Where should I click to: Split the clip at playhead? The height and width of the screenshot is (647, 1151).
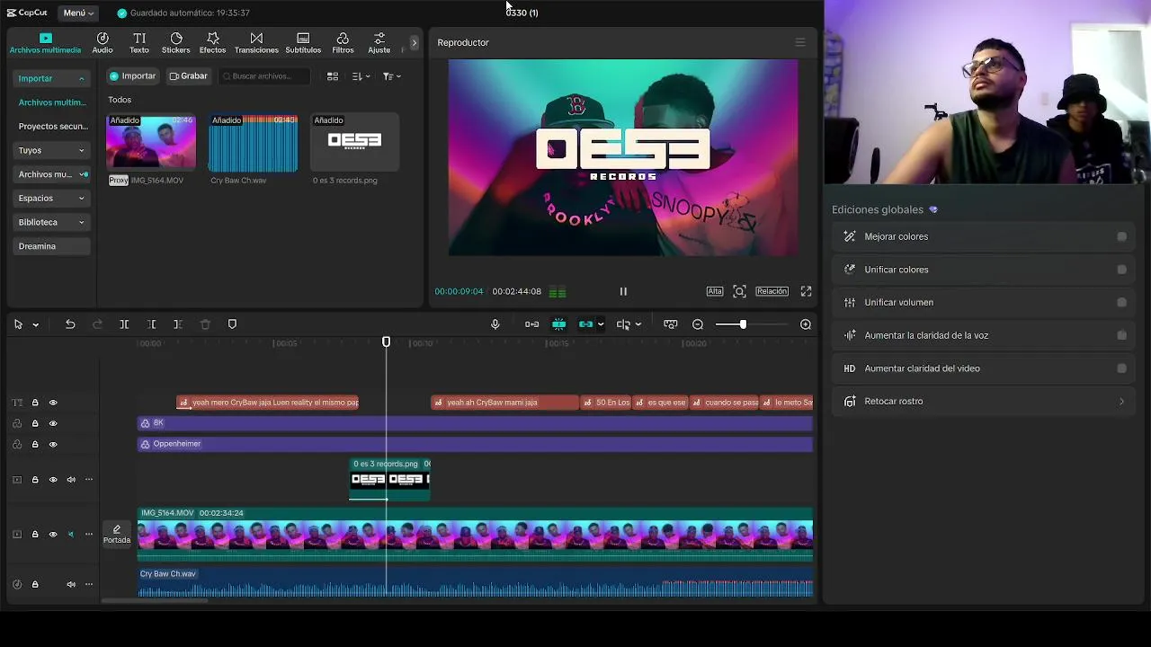[x=124, y=324]
